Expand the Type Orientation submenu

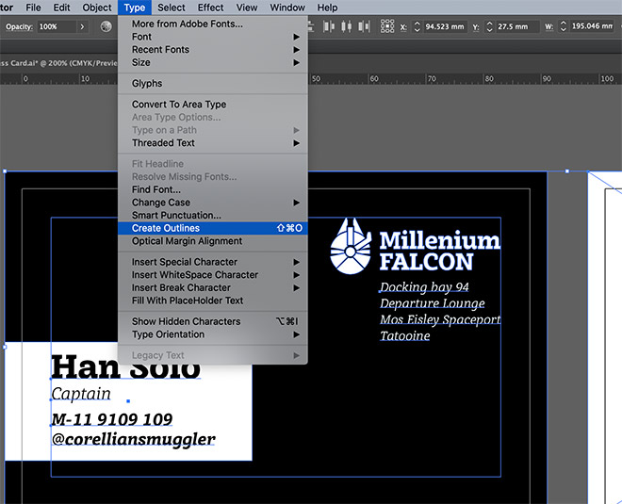(x=213, y=334)
